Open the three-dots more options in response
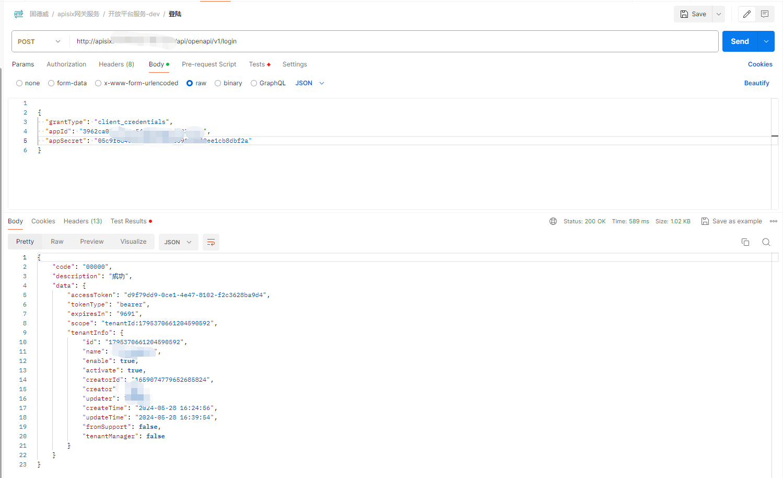The height and width of the screenshot is (478, 783). coord(774,221)
